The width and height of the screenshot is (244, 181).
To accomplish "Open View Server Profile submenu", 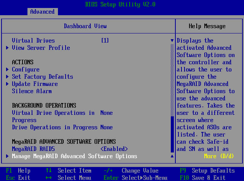I will coord(41,48).
